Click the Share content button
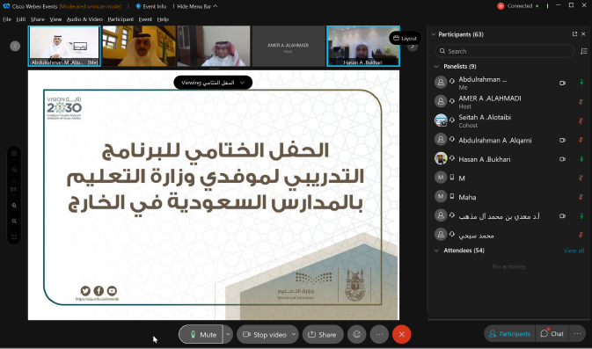Viewport: 592px width, 349px height. (x=323, y=334)
